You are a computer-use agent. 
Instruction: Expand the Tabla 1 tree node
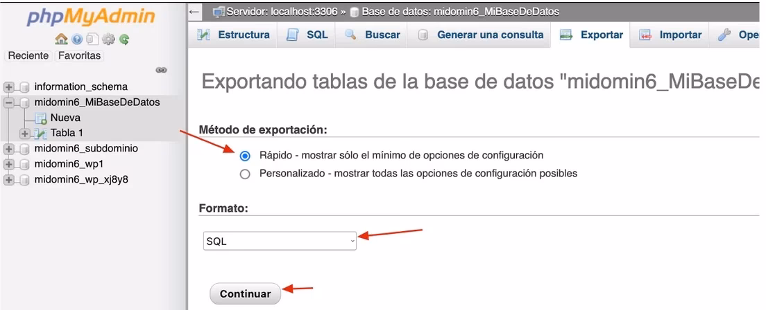24,134
